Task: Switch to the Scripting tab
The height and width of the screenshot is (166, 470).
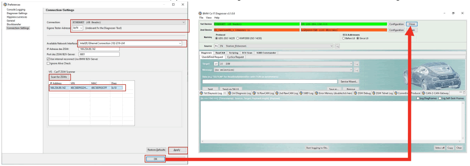Action: [234, 53]
